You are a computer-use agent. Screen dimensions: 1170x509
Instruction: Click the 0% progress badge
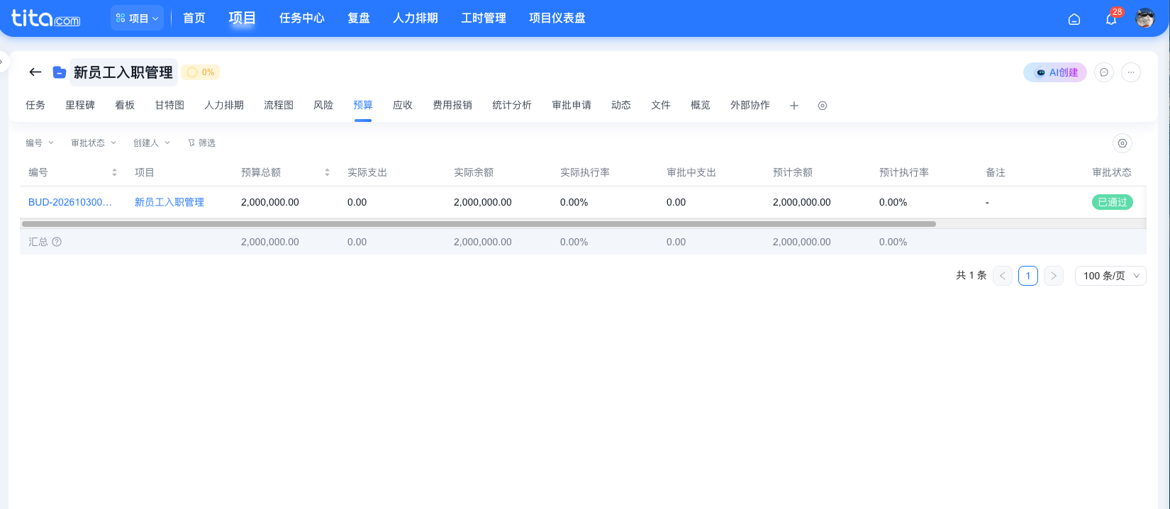coord(201,72)
